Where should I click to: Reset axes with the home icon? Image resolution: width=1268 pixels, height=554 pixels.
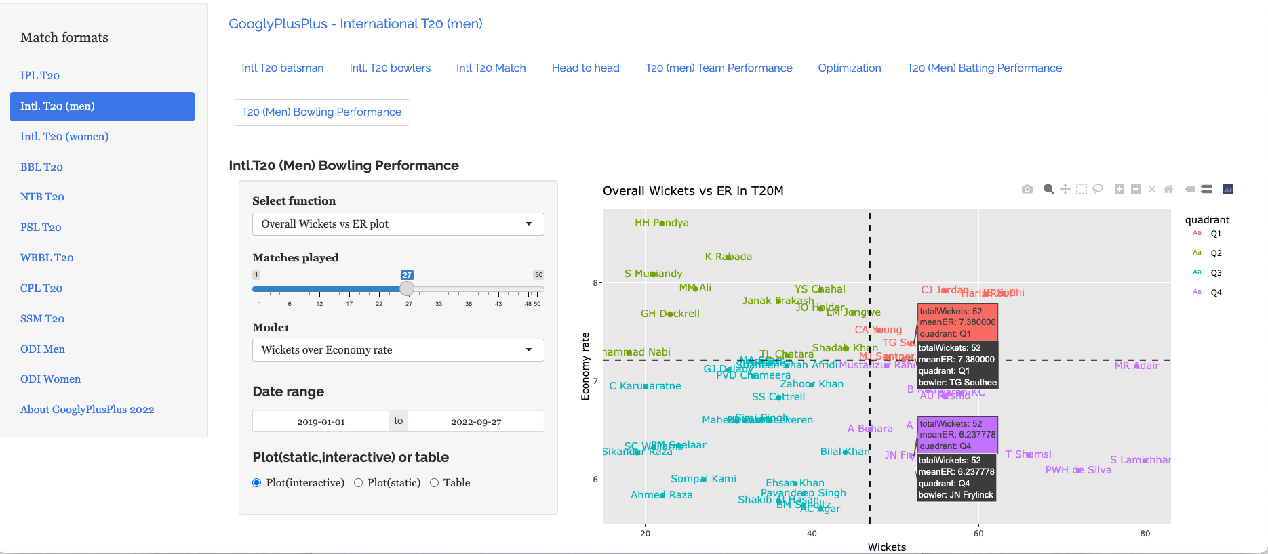(1168, 190)
